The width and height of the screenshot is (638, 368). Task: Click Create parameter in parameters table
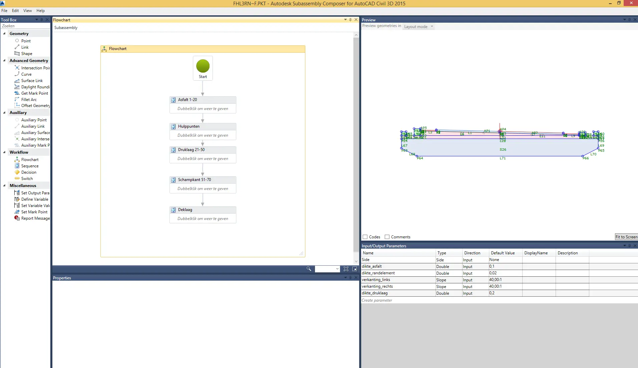377,300
